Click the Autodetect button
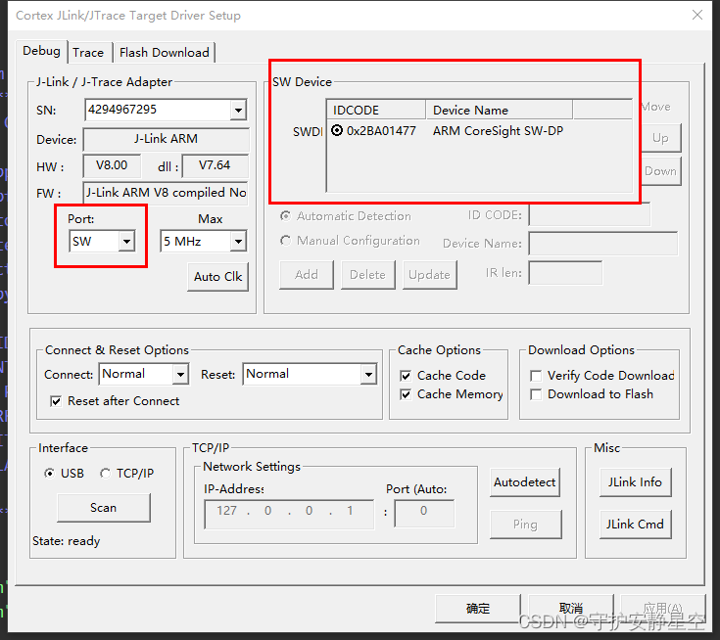The height and width of the screenshot is (640, 720). pyautogui.click(x=525, y=482)
